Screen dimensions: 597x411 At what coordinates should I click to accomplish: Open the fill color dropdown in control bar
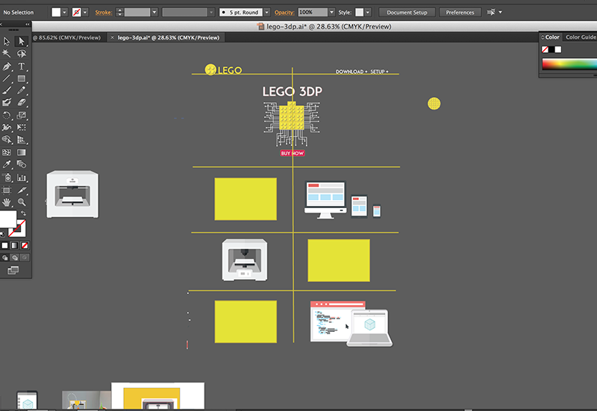tap(64, 12)
